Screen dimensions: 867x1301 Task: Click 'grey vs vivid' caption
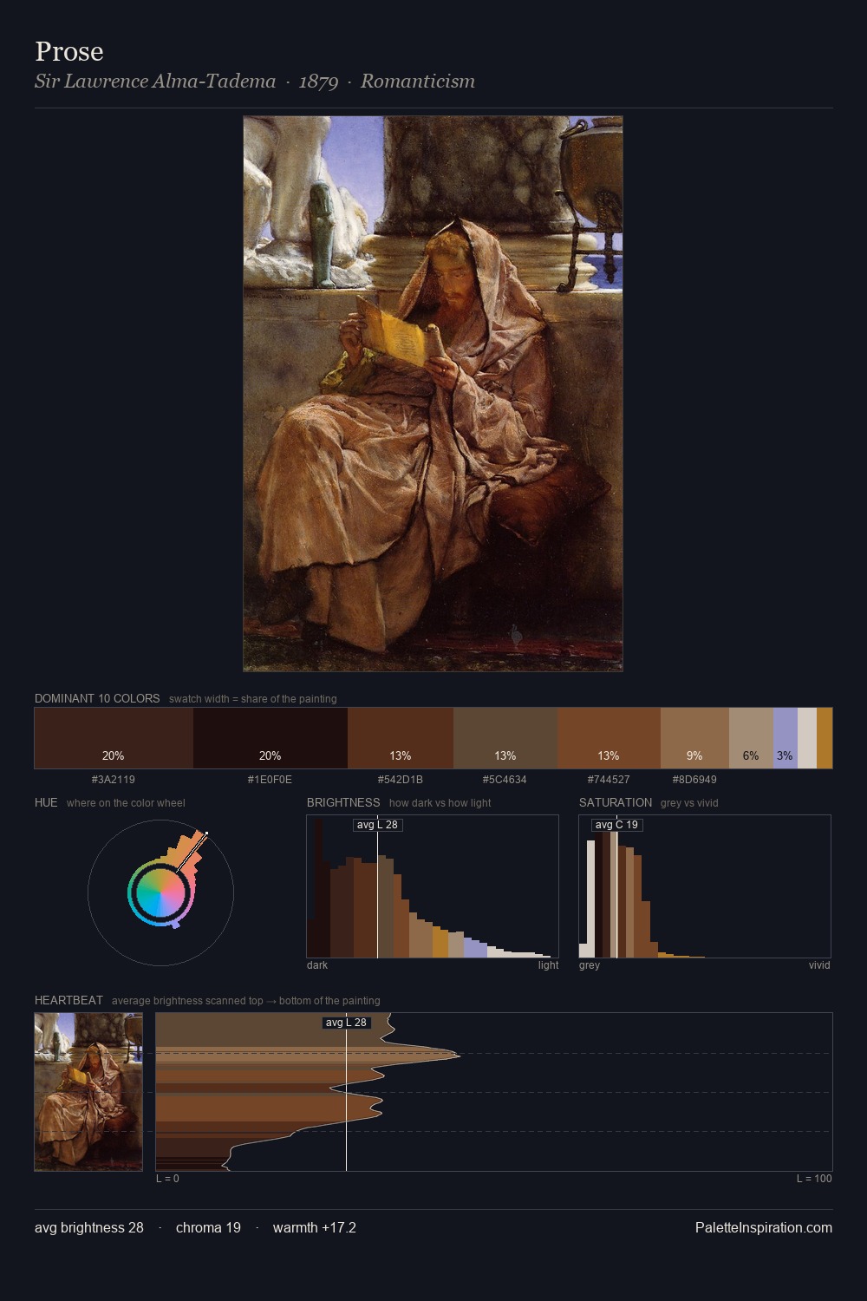click(689, 803)
